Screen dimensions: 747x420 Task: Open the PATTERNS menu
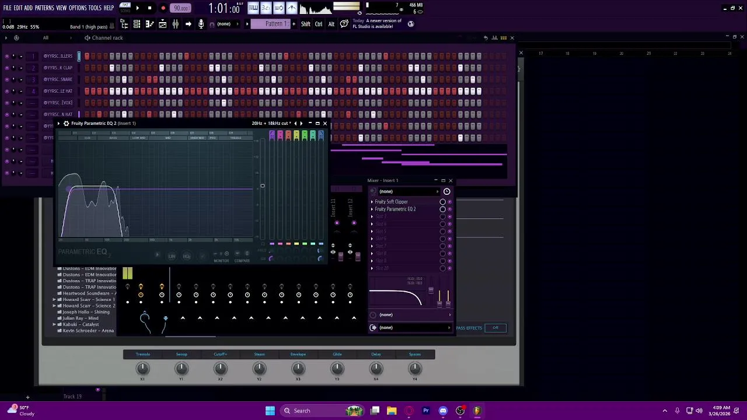pyautogui.click(x=44, y=8)
